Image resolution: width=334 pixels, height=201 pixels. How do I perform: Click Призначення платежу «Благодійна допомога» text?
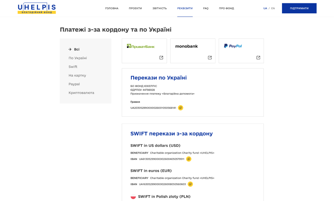coord(163,94)
